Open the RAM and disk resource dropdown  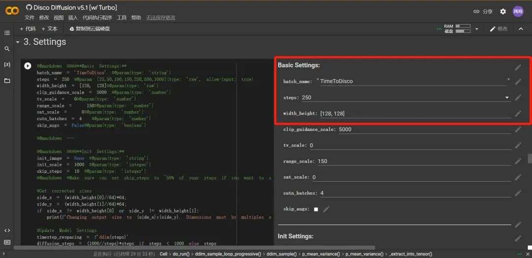476,29
